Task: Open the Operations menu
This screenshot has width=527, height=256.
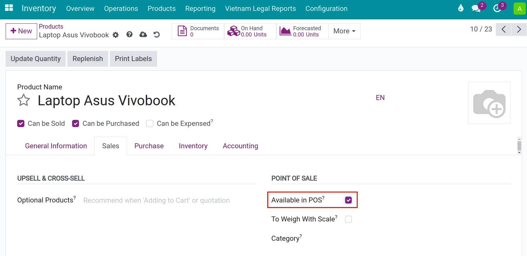Action: (121, 9)
